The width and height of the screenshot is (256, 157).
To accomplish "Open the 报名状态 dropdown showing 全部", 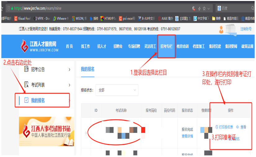I will pos(117,90).
